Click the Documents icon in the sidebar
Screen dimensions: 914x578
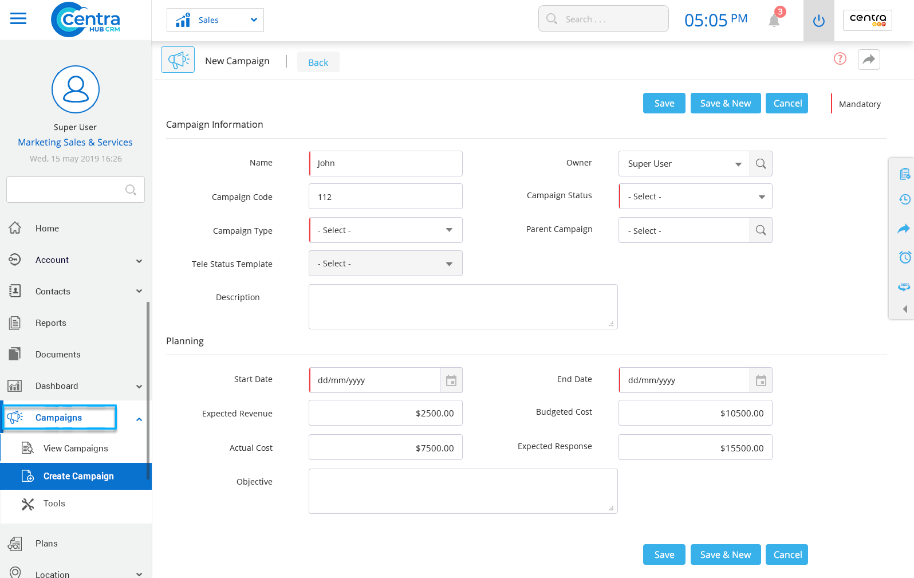point(15,354)
